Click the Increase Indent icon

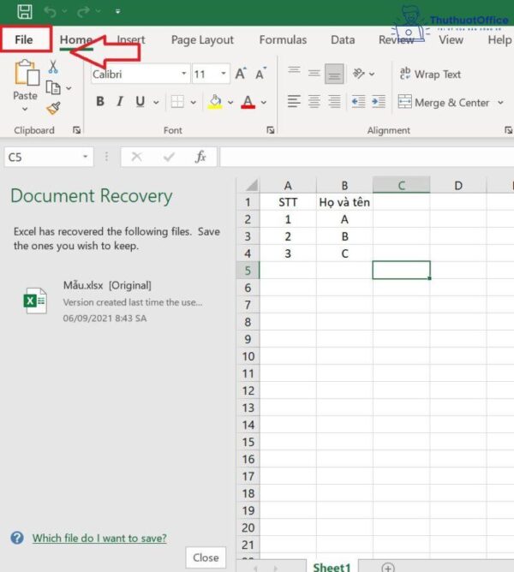[x=379, y=101]
